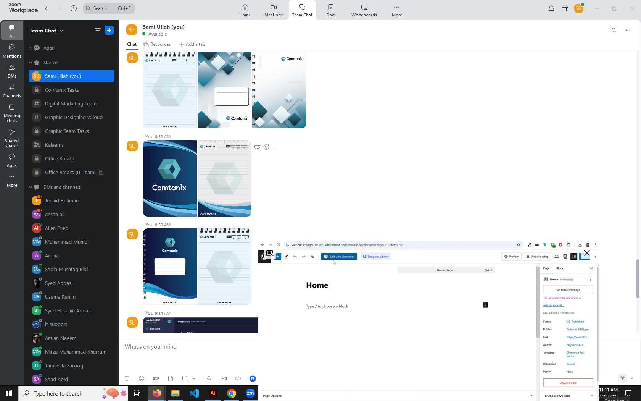
Task: Open the calendar panel icon
Action: point(565,8)
